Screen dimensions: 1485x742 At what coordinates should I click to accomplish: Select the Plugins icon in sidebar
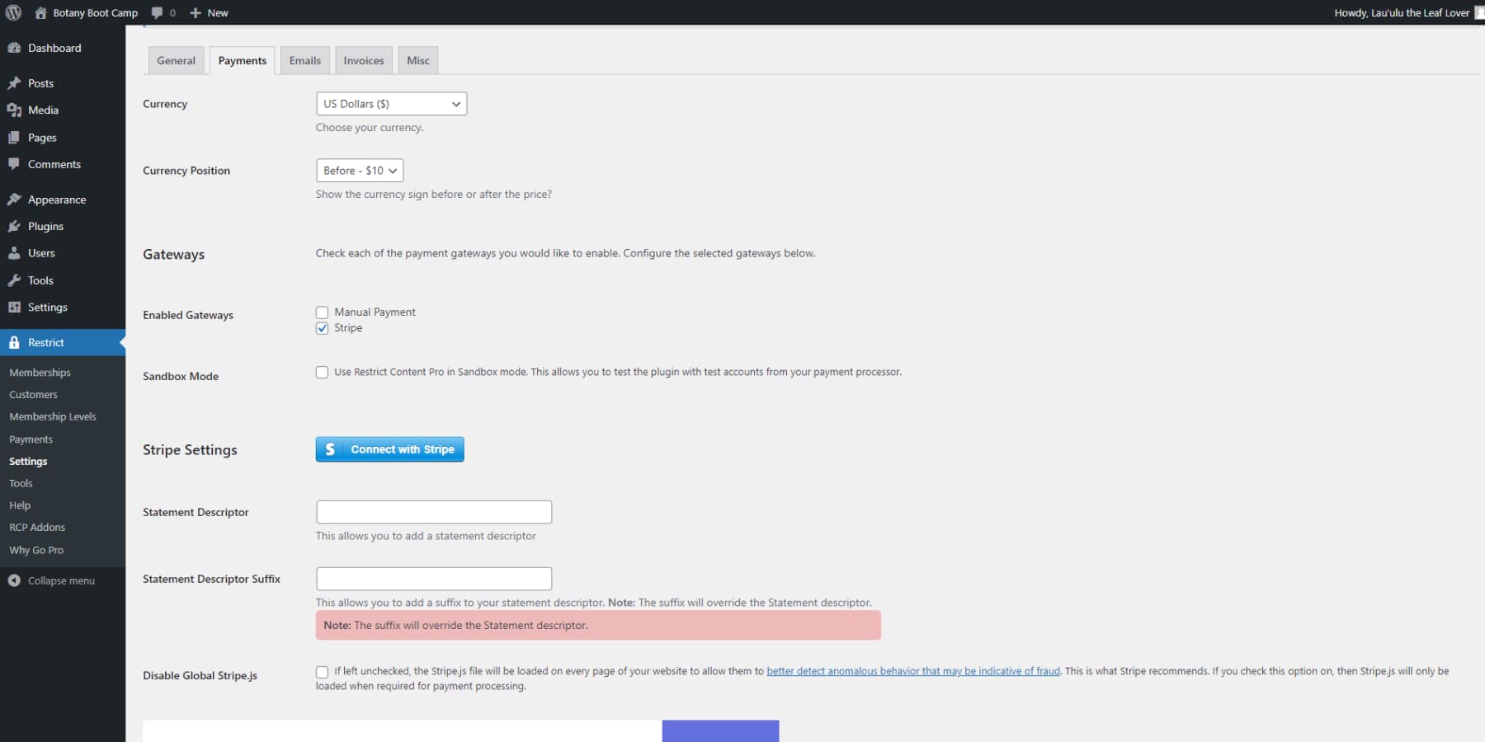[x=14, y=226]
